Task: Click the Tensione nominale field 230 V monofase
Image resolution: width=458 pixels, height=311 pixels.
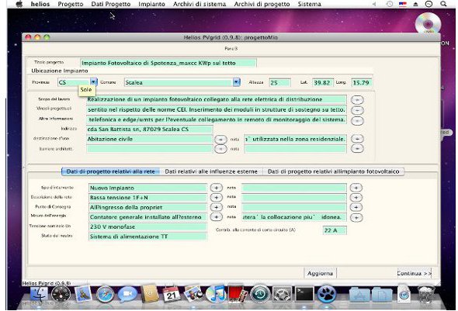Action: coord(147,226)
